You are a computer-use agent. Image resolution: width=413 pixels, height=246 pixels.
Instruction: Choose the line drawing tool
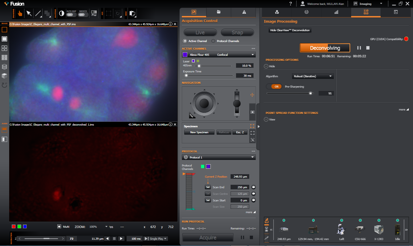tap(38, 13)
